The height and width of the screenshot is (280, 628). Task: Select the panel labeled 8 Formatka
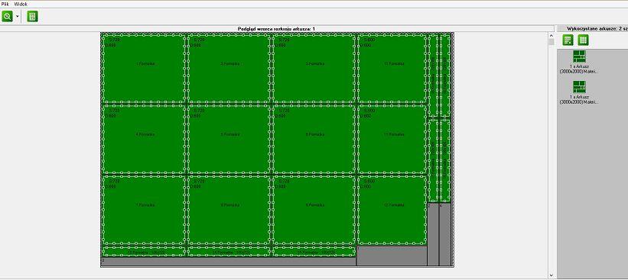coord(228,210)
